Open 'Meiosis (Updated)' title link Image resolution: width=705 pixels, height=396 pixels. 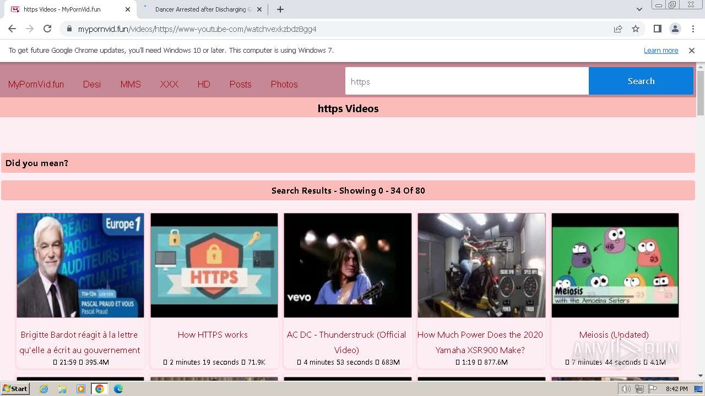click(x=614, y=334)
